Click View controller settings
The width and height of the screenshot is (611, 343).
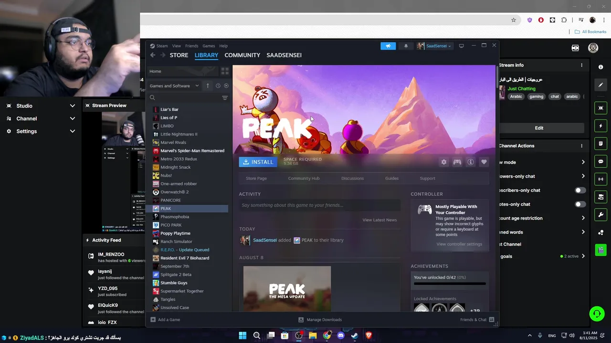point(459,244)
